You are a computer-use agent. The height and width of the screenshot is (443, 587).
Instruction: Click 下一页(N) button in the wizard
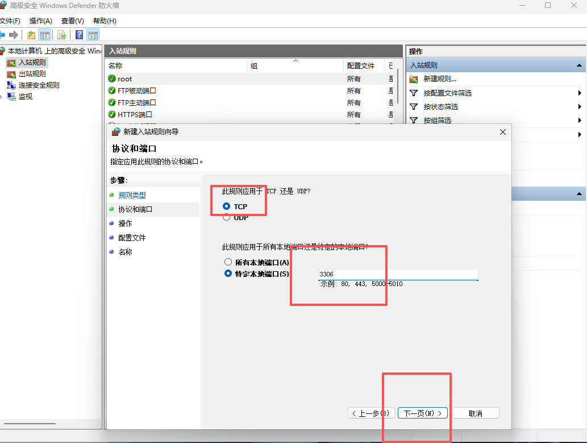tap(423, 413)
